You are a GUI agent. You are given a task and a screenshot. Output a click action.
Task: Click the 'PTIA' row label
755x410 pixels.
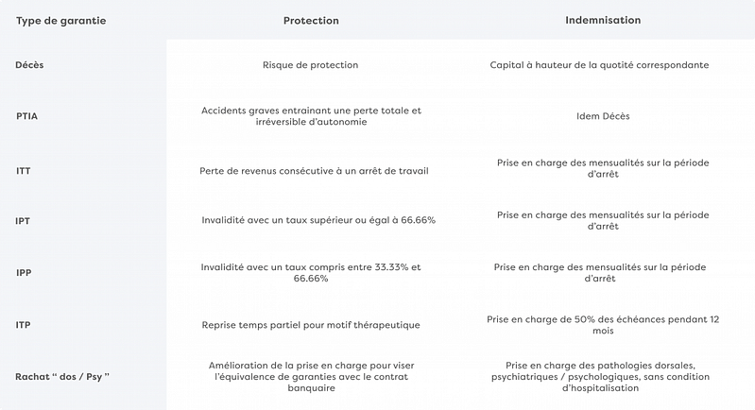click(x=27, y=116)
